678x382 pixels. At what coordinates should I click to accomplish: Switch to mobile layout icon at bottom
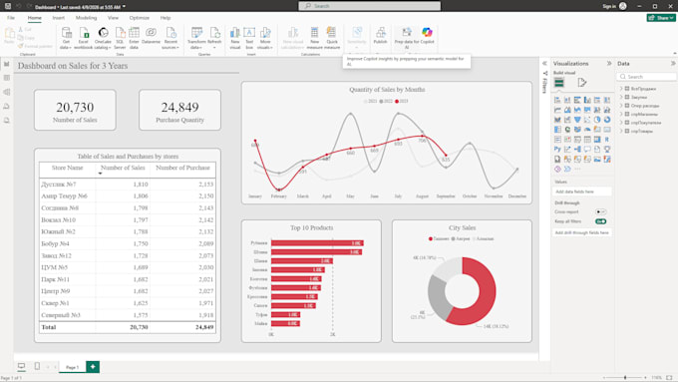click(37, 366)
